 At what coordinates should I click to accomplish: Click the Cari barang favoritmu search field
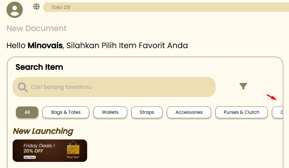114,87
